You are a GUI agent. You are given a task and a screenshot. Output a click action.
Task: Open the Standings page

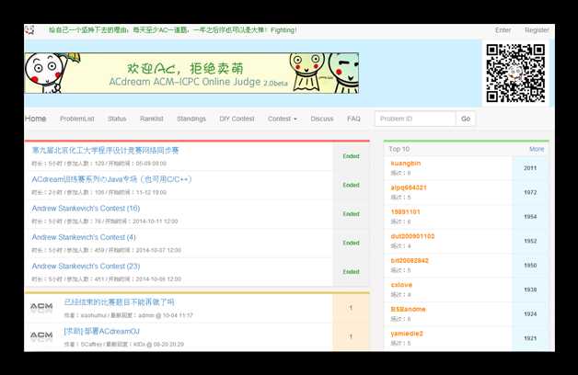pos(191,119)
